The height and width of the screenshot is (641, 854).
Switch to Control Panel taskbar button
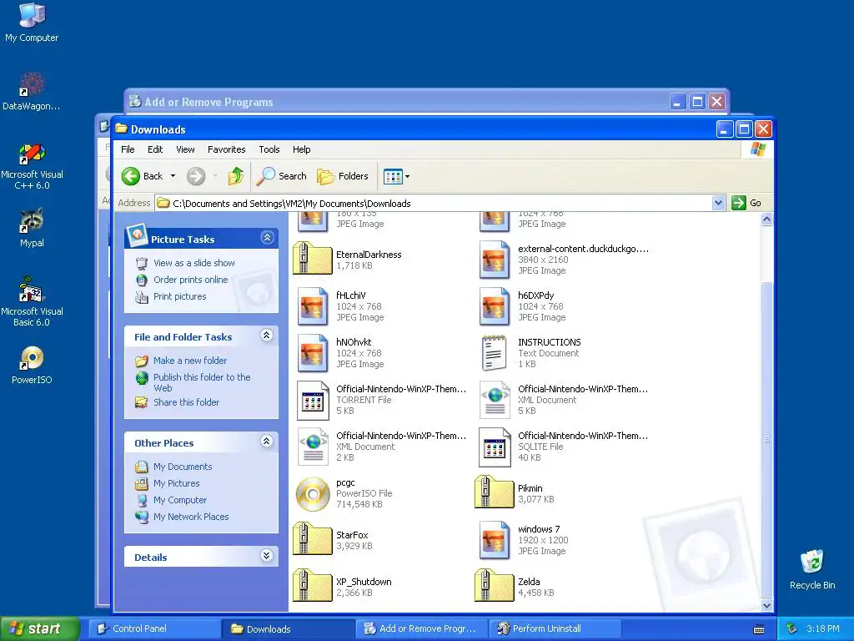(154, 628)
